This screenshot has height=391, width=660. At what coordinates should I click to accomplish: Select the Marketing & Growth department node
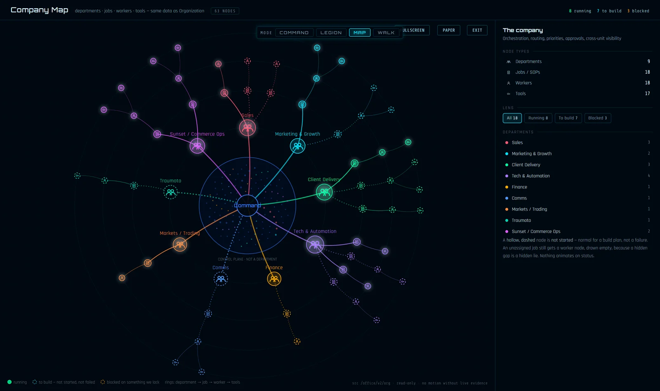(297, 146)
